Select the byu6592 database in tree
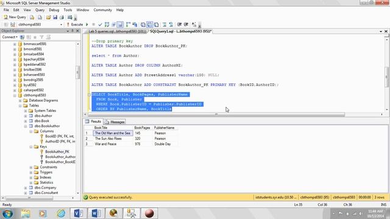 coord(30,85)
